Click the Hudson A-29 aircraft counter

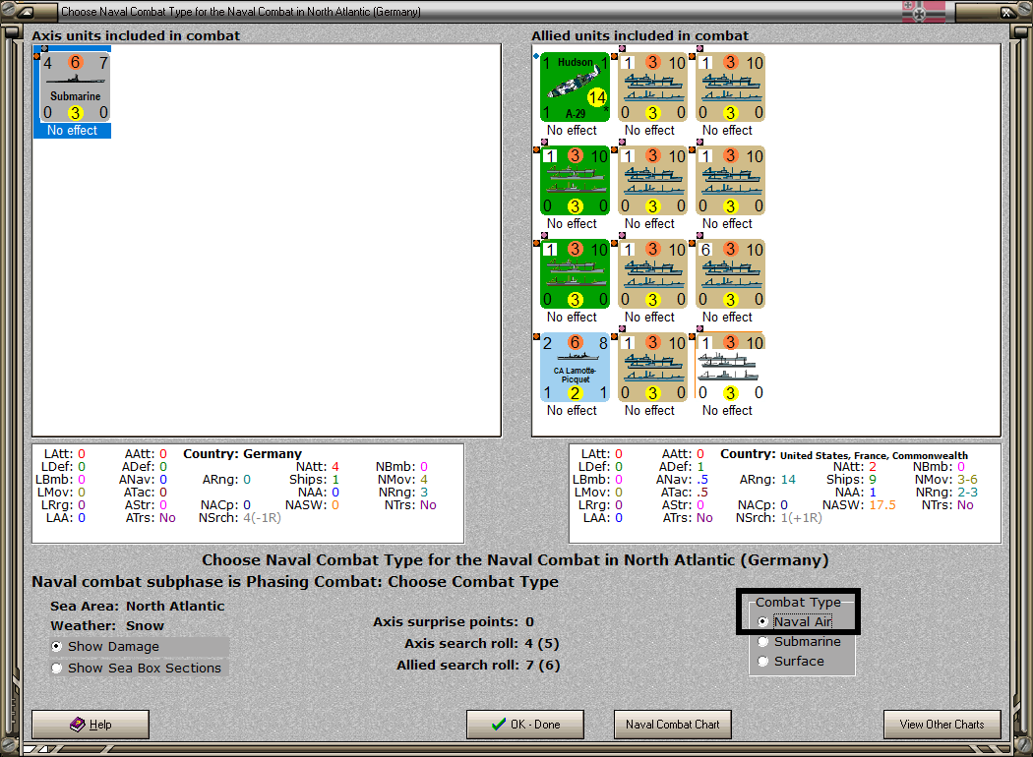click(576, 87)
